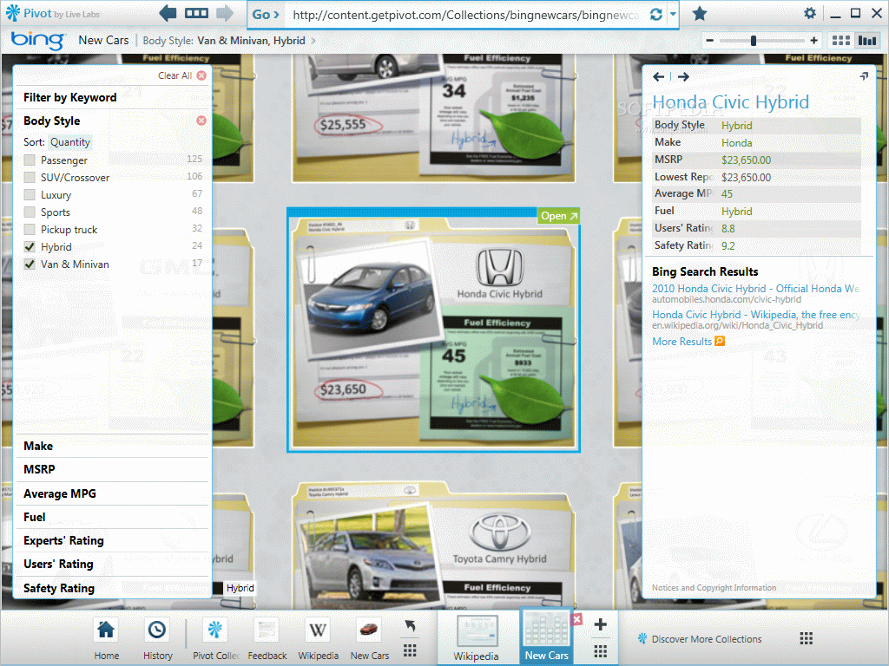Click Open on Honda Civic Hybrid card
Screen dimensions: 889x666
click(558, 216)
